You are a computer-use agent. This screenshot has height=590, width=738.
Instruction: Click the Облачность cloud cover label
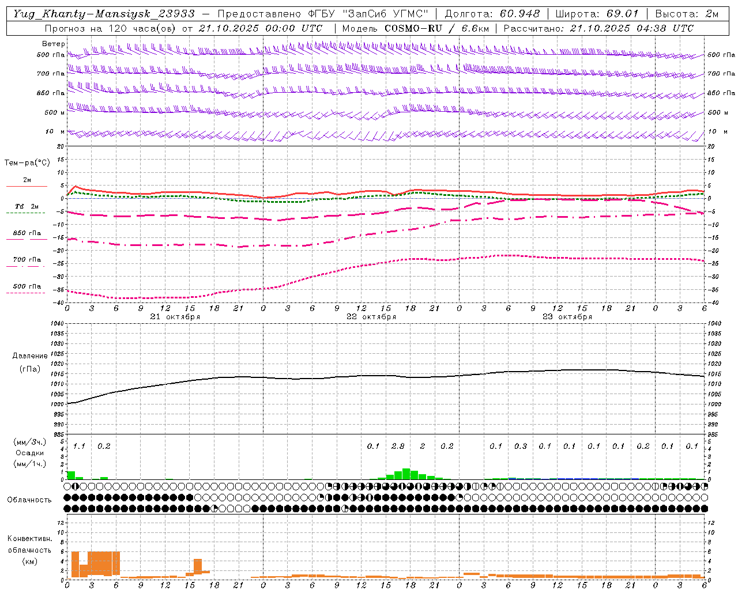coord(29,500)
